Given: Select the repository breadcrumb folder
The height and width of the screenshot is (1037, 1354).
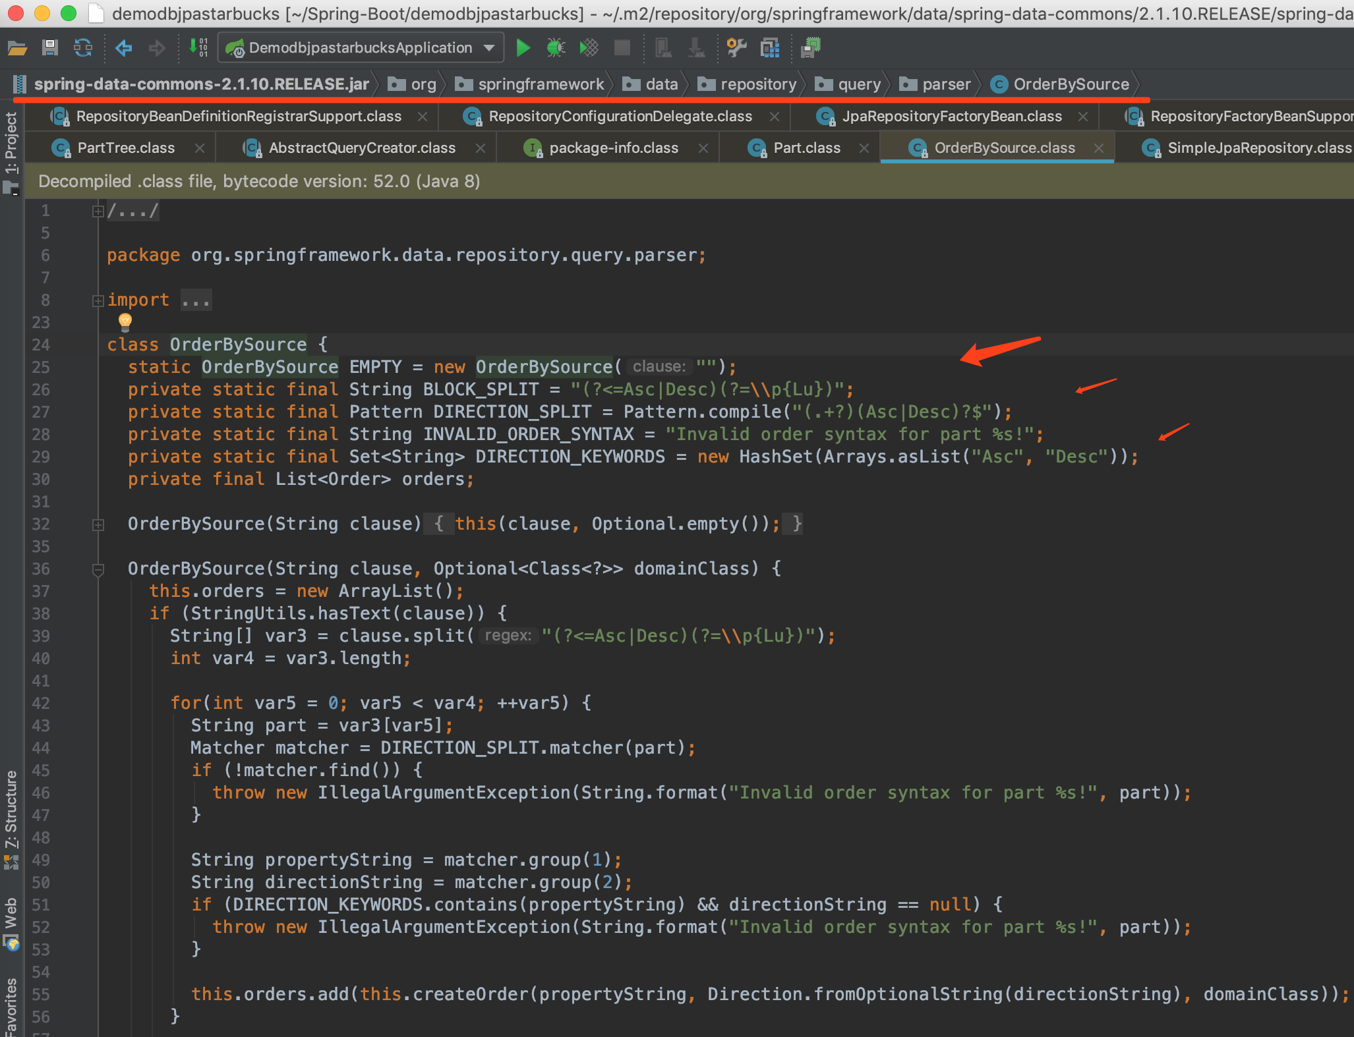Looking at the screenshot, I should [747, 84].
